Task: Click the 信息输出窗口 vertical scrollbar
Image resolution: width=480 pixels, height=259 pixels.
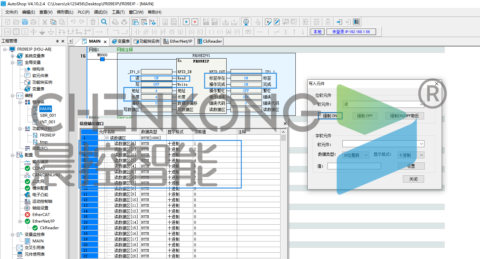Action: click(x=283, y=198)
